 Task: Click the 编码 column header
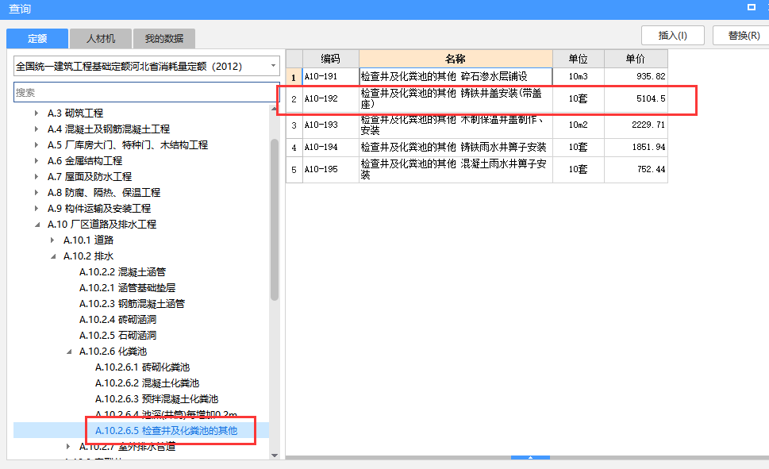[331, 59]
